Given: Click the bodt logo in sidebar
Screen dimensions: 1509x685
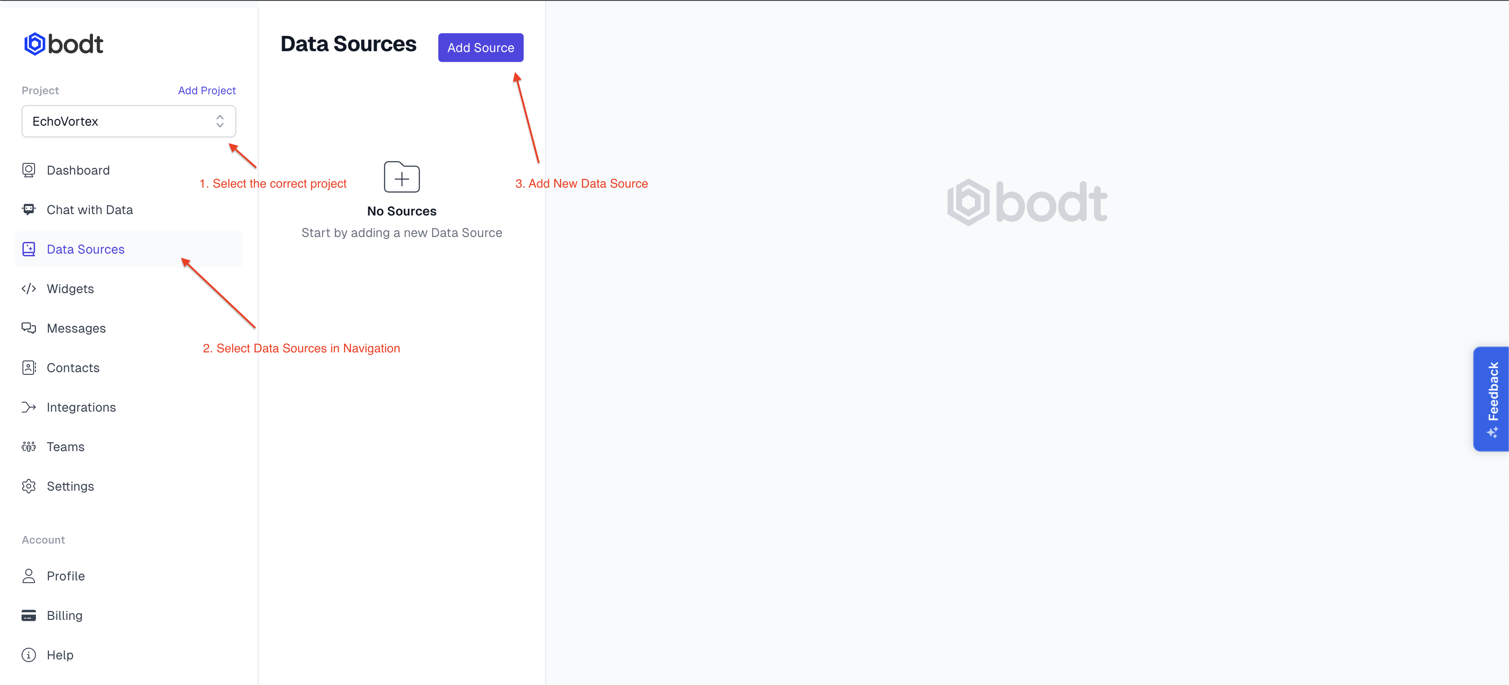Looking at the screenshot, I should click(64, 44).
